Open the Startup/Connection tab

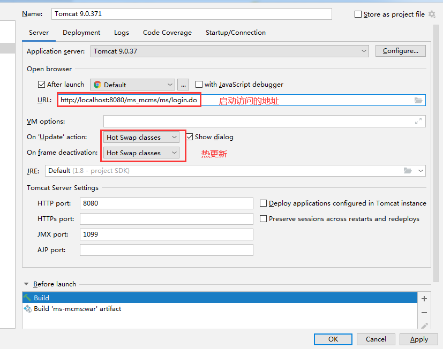[x=235, y=33]
